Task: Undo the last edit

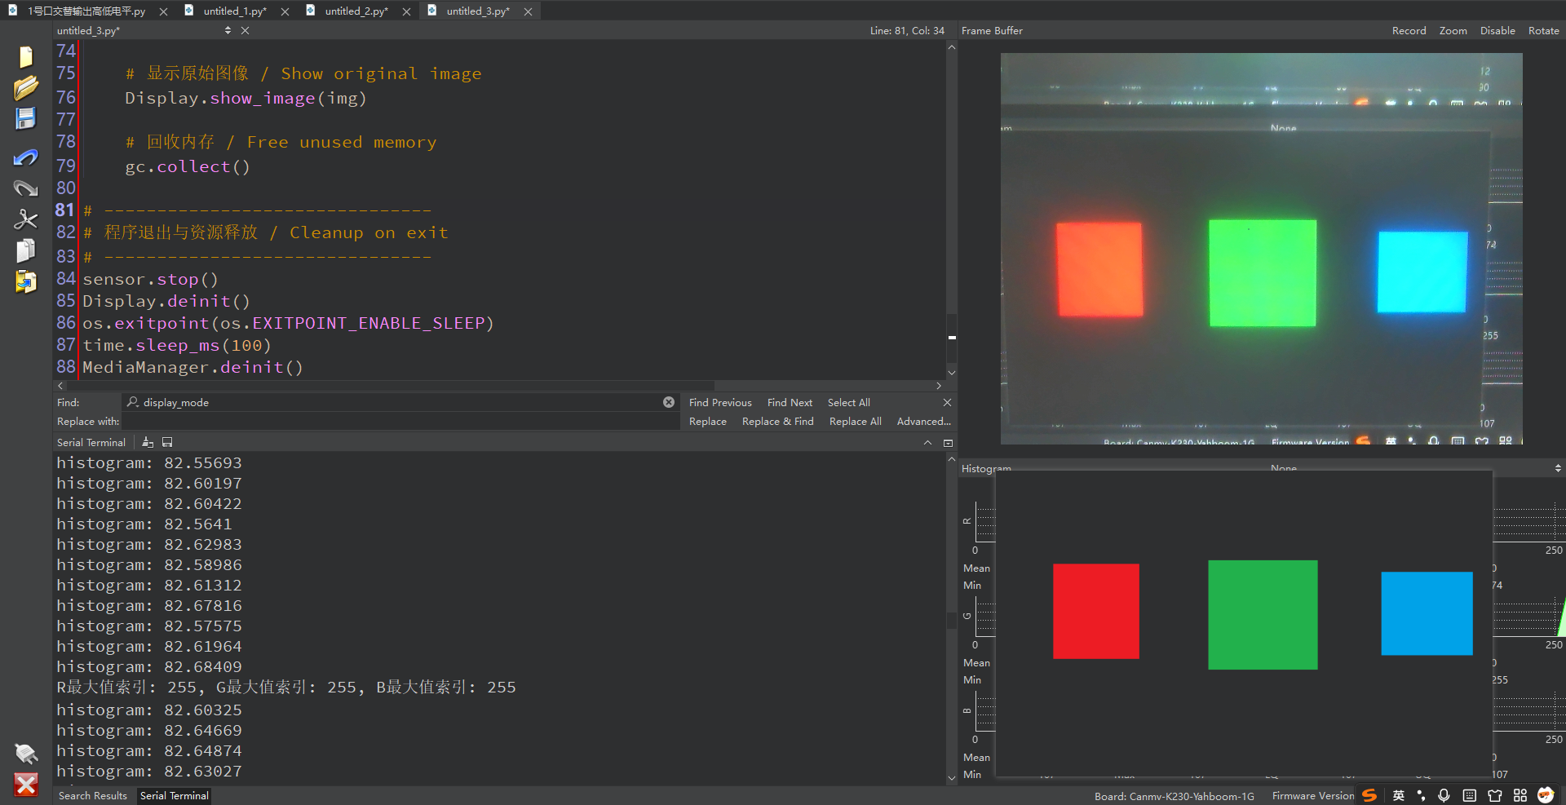Action: pos(25,157)
